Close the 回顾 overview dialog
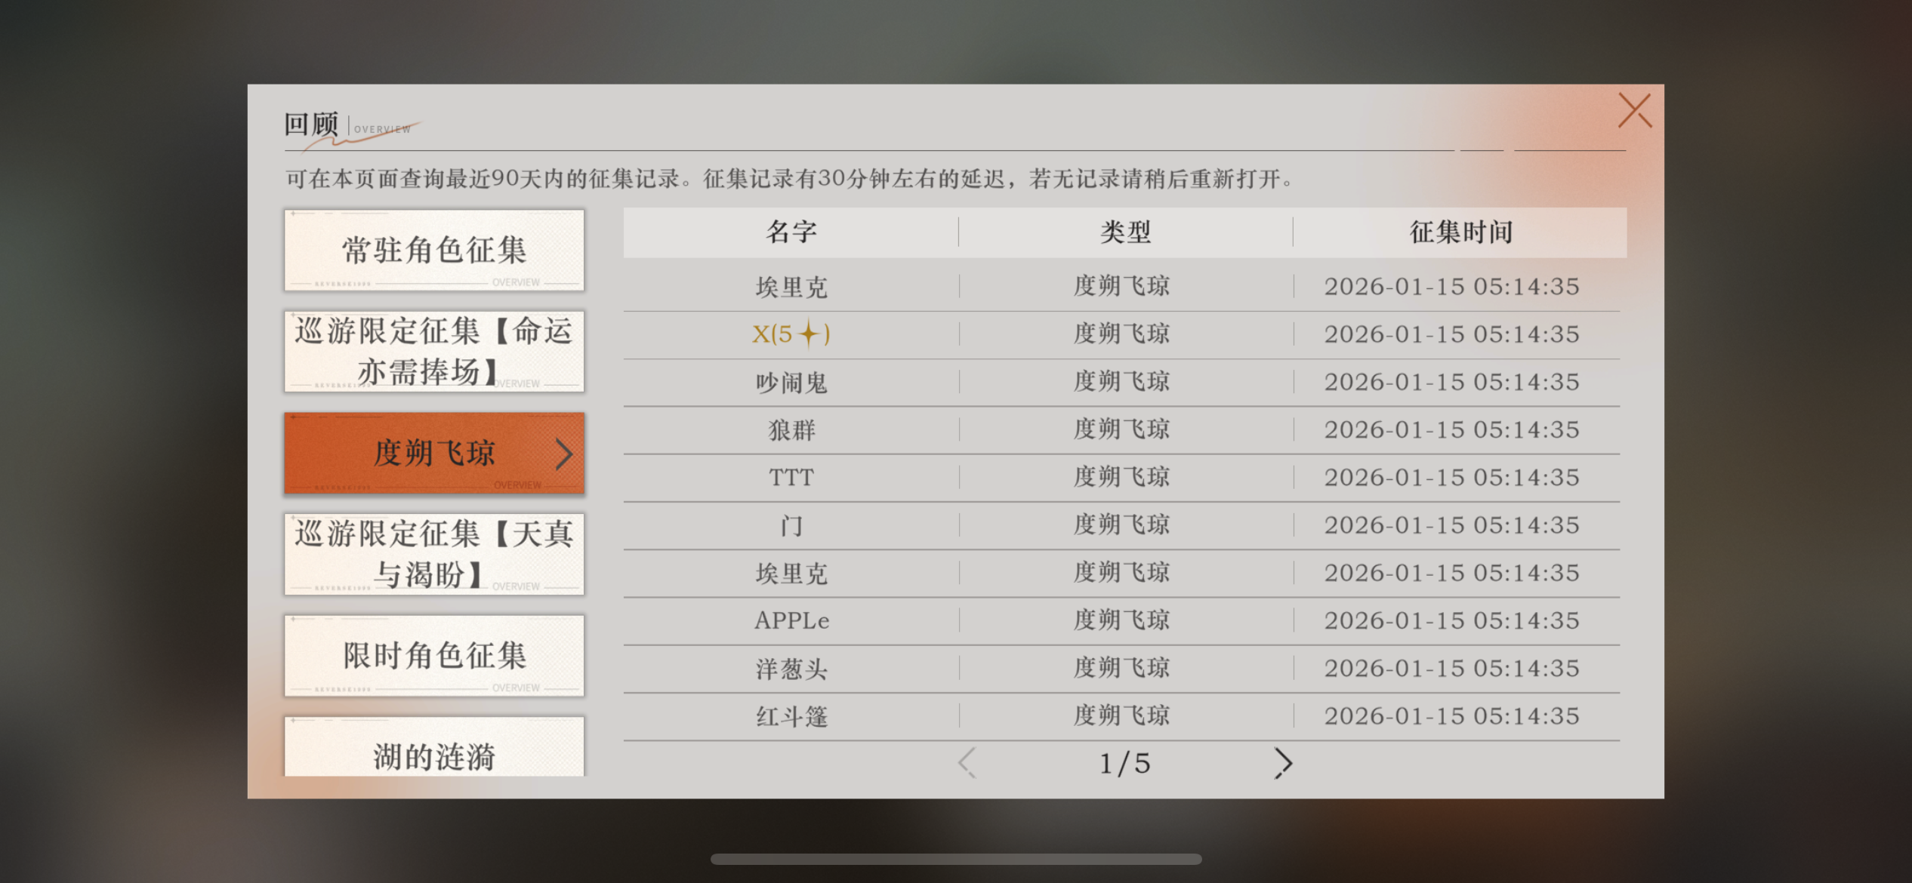 click(x=1635, y=112)
